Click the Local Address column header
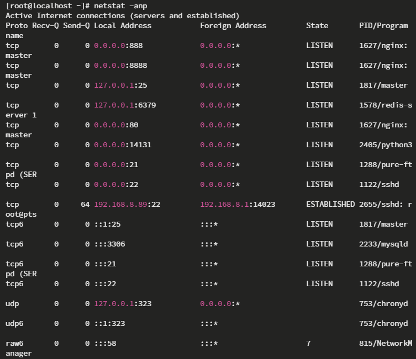 (123, 25)
